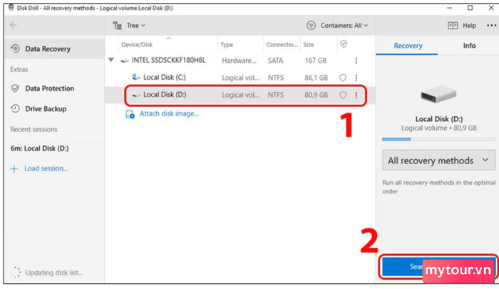
Task: Open recent session 6m: Local Disk (D:)
Action: coord(39,148)
